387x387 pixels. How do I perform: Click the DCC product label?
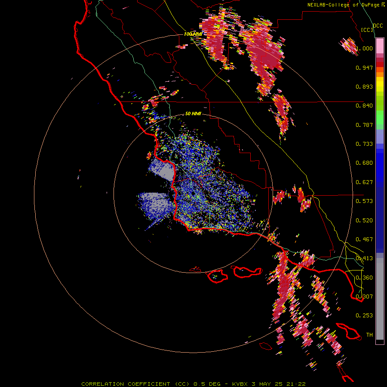point(378,26)
